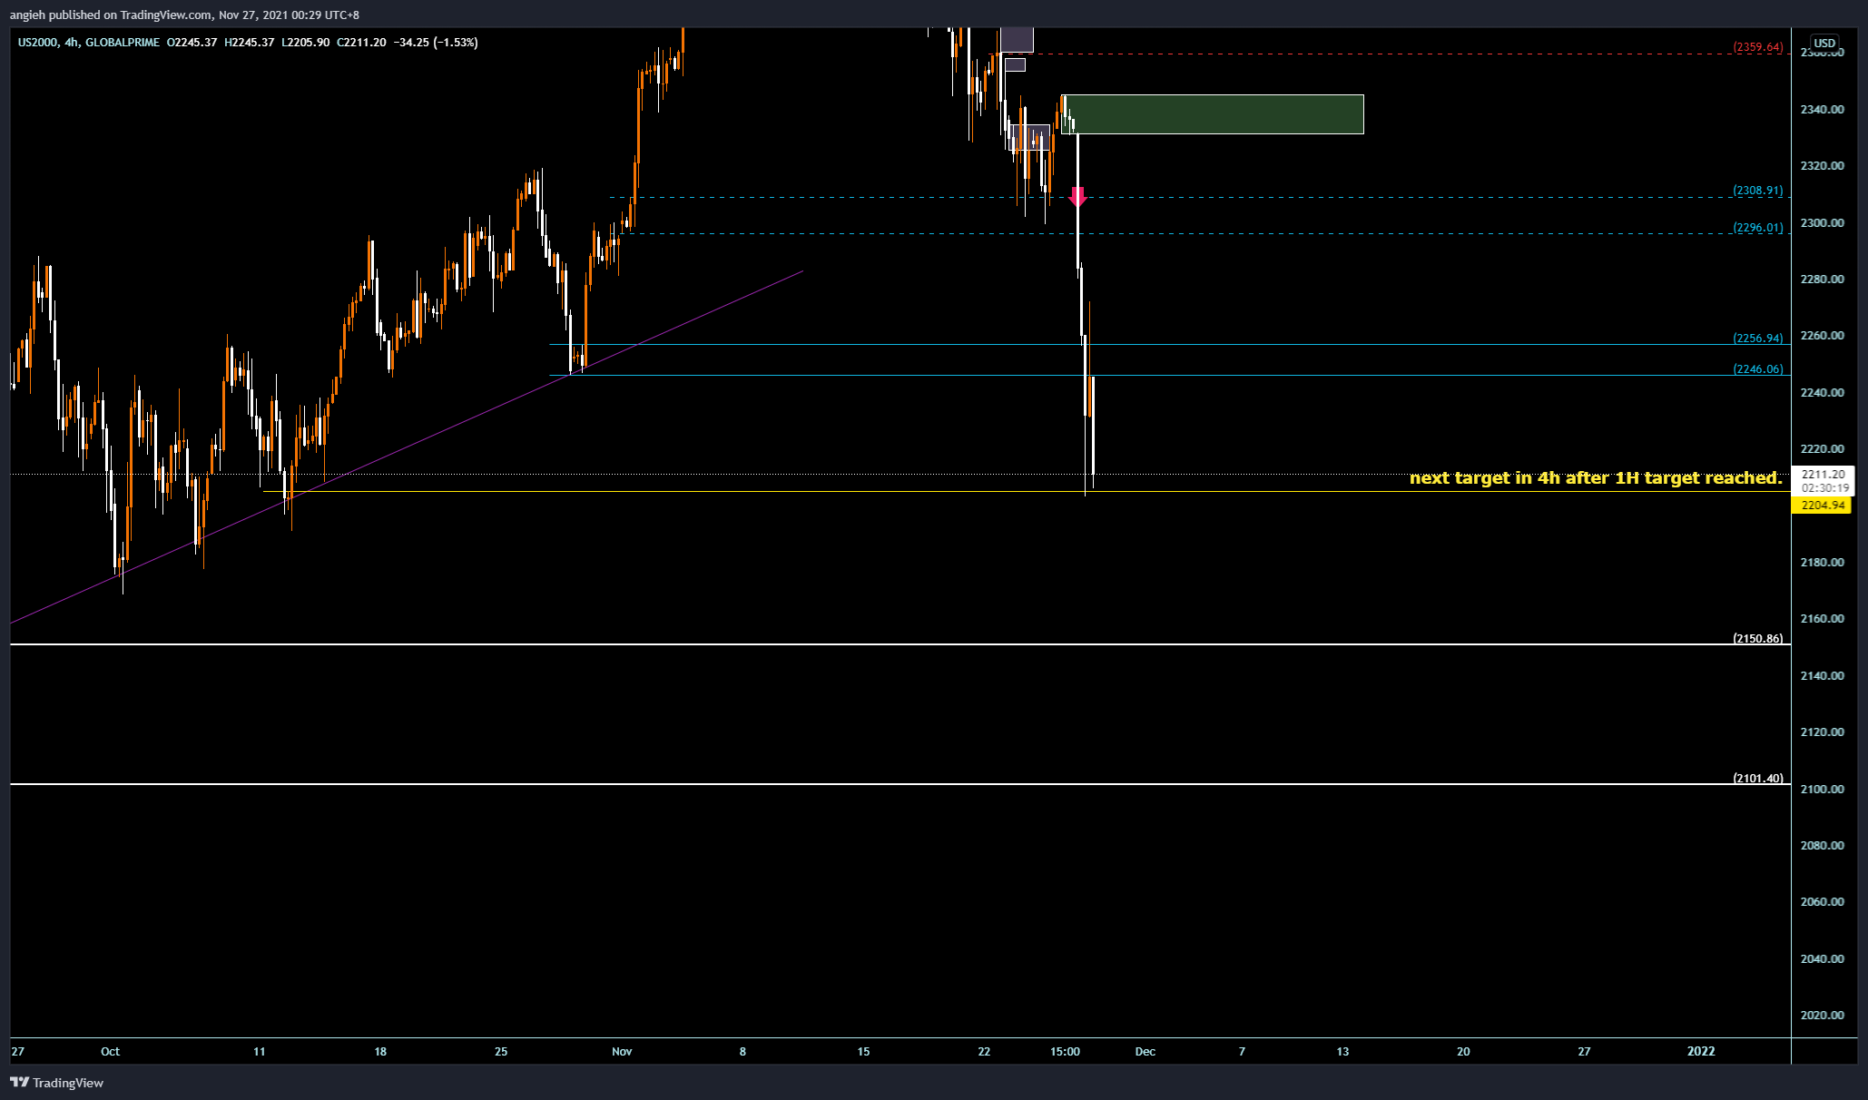Screen dimensions: 1868x1100
Task: Click the open value O2245.37
Action: 192,43
